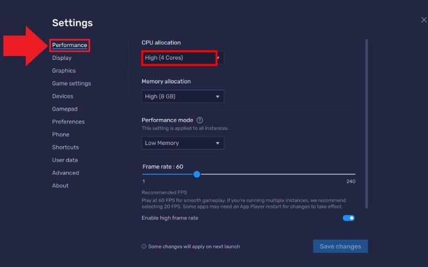Screen dimensions: 428x267
Task: Click the Frame rate slider handle
Action: (197, 175)
